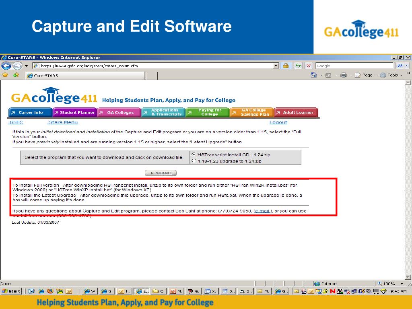This screenshot has height=309, width=412.
Task: Launch Firefox from the quick launch bar
Action: (50, 291)
